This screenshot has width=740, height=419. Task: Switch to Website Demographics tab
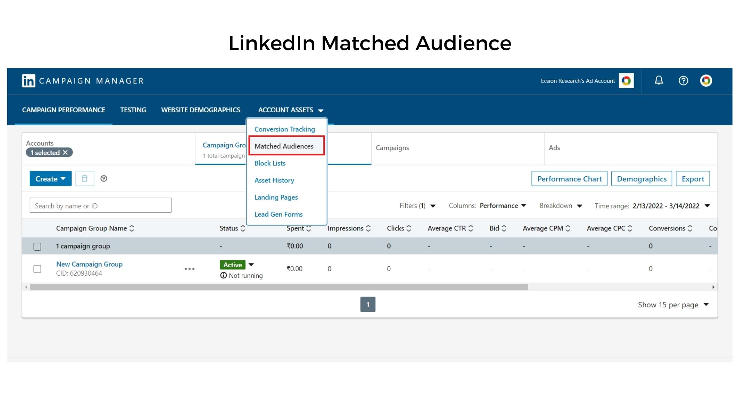click(x=201, y=110)
